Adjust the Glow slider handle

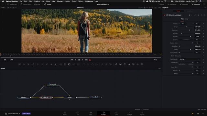click(191, 49)
